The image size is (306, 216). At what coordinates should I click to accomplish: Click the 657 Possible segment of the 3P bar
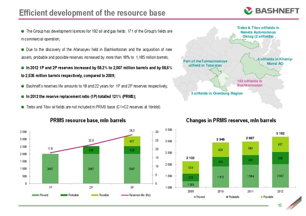click(132, 141)
